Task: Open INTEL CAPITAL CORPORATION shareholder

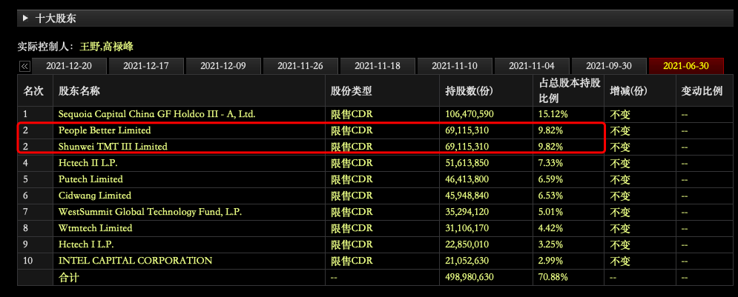Action: 135,261
